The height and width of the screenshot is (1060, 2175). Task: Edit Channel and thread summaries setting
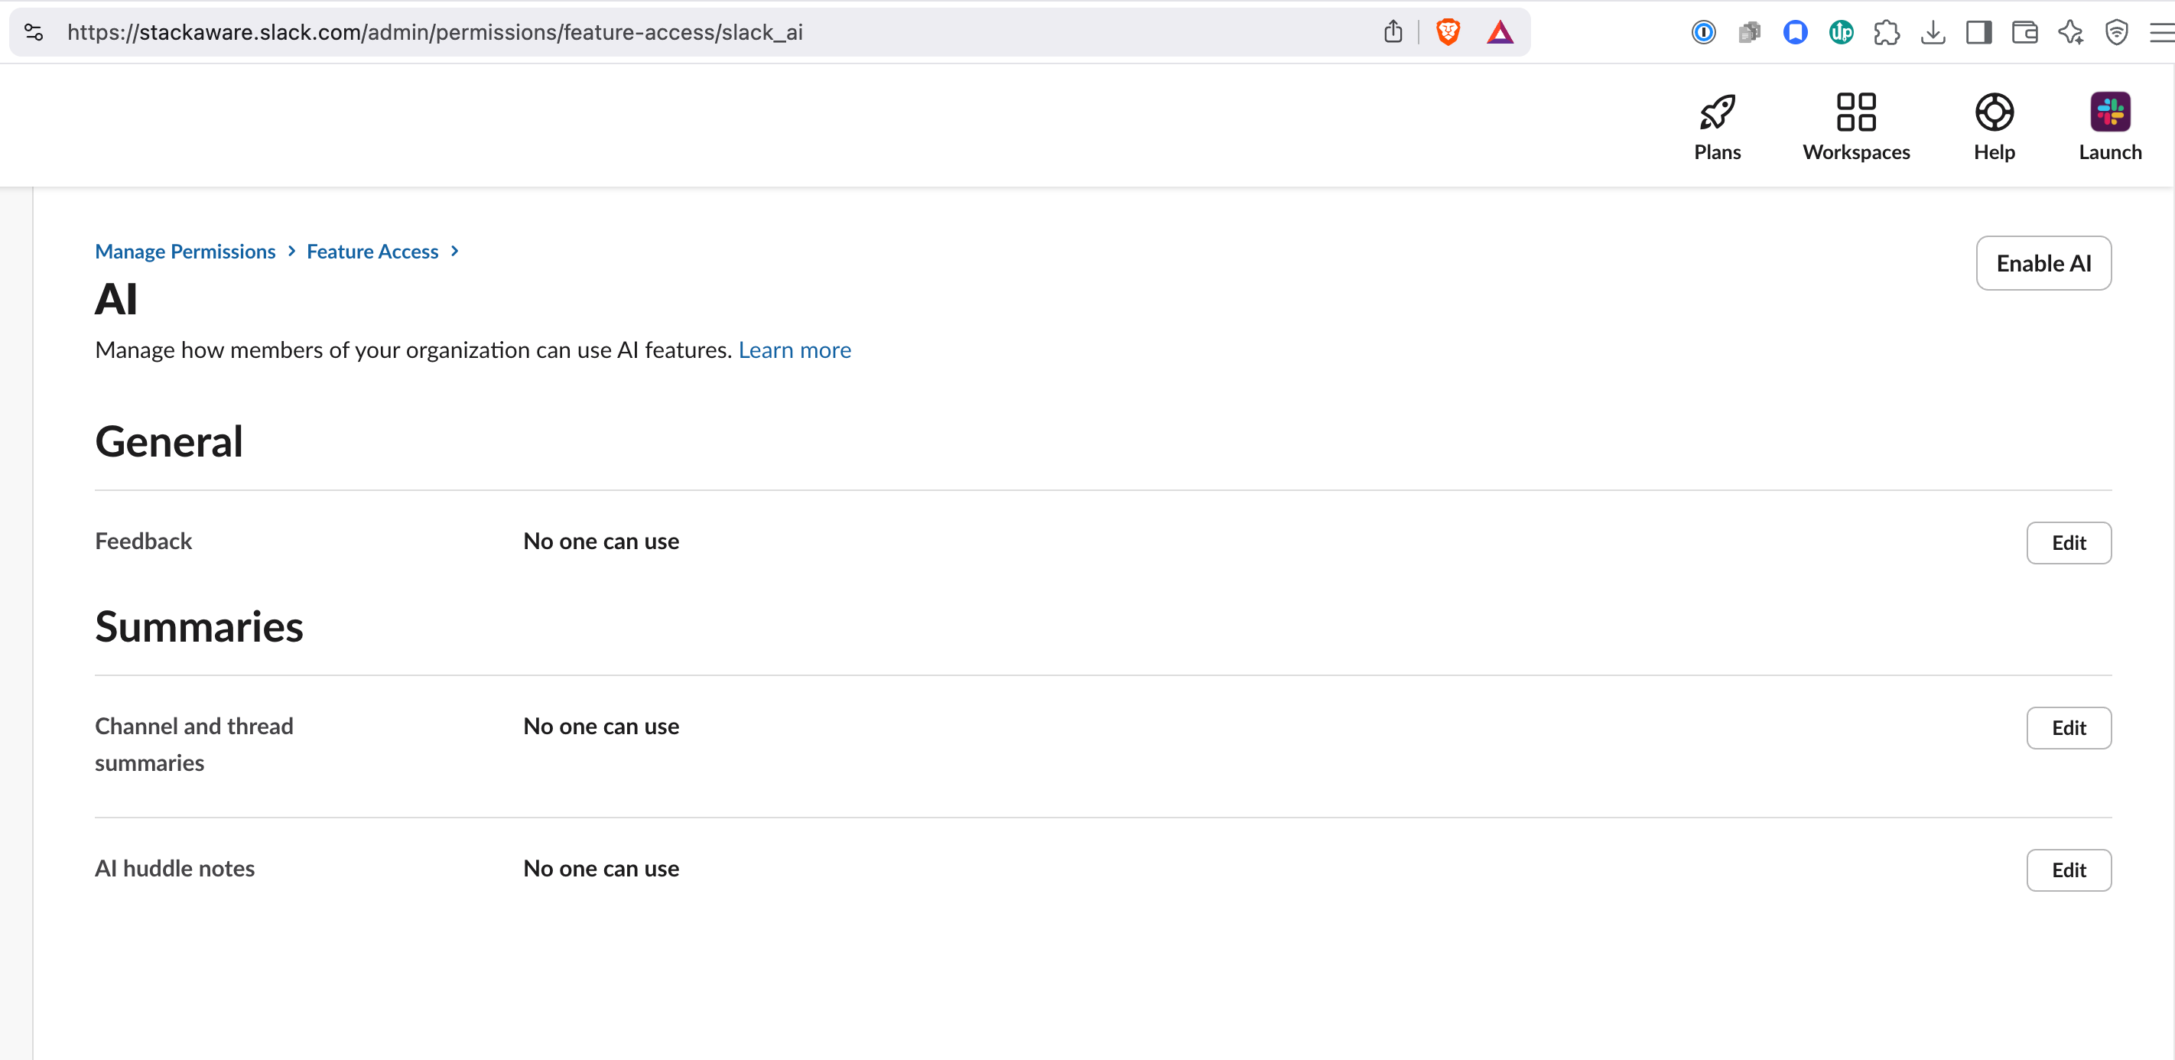[2068, 727]
